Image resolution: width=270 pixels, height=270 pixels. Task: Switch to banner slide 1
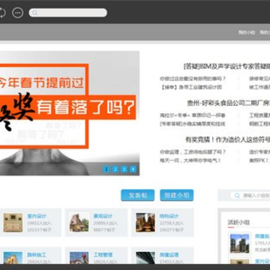tap(106, 169)
